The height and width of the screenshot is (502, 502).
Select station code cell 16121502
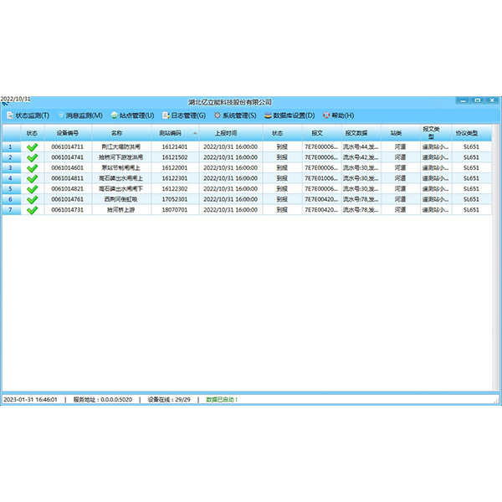[x=175, y=157]
